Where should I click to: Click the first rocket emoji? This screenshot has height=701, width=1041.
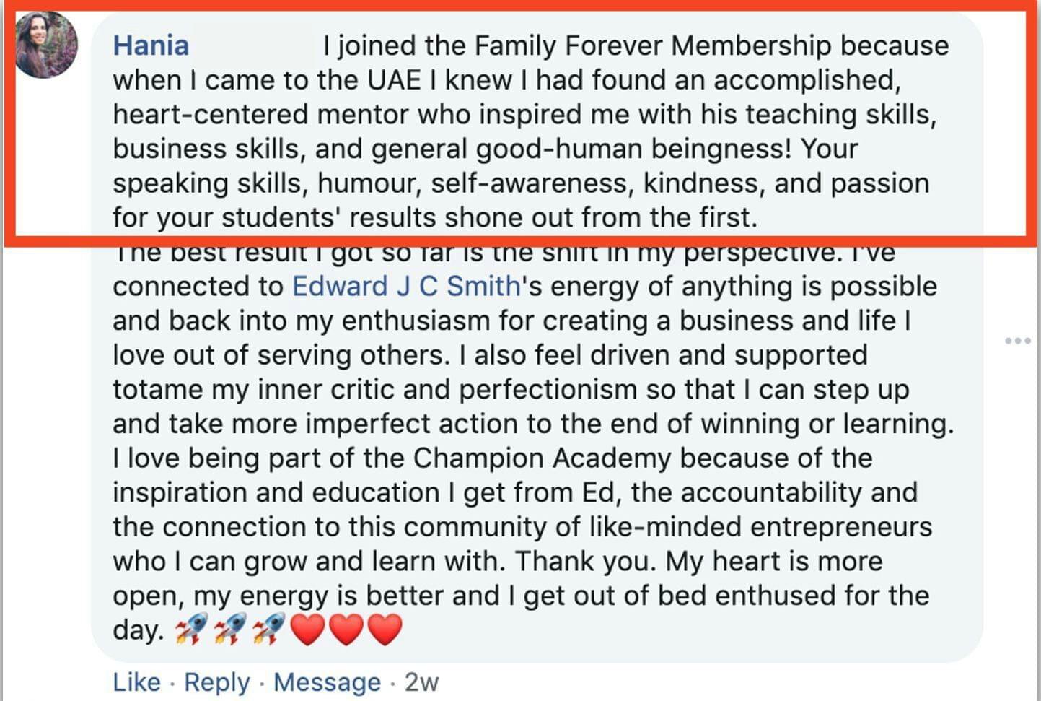(x=191, y=630)
